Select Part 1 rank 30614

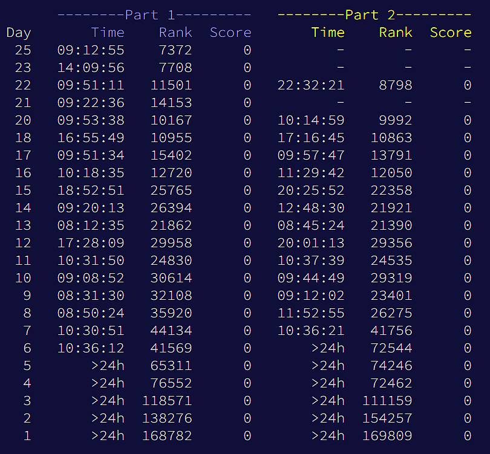coord(171,278)
